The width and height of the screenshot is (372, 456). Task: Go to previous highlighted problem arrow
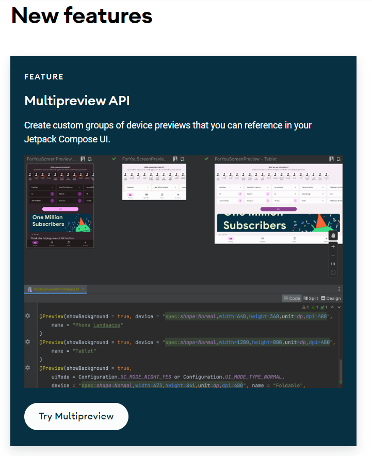click(x=332, y=307)
